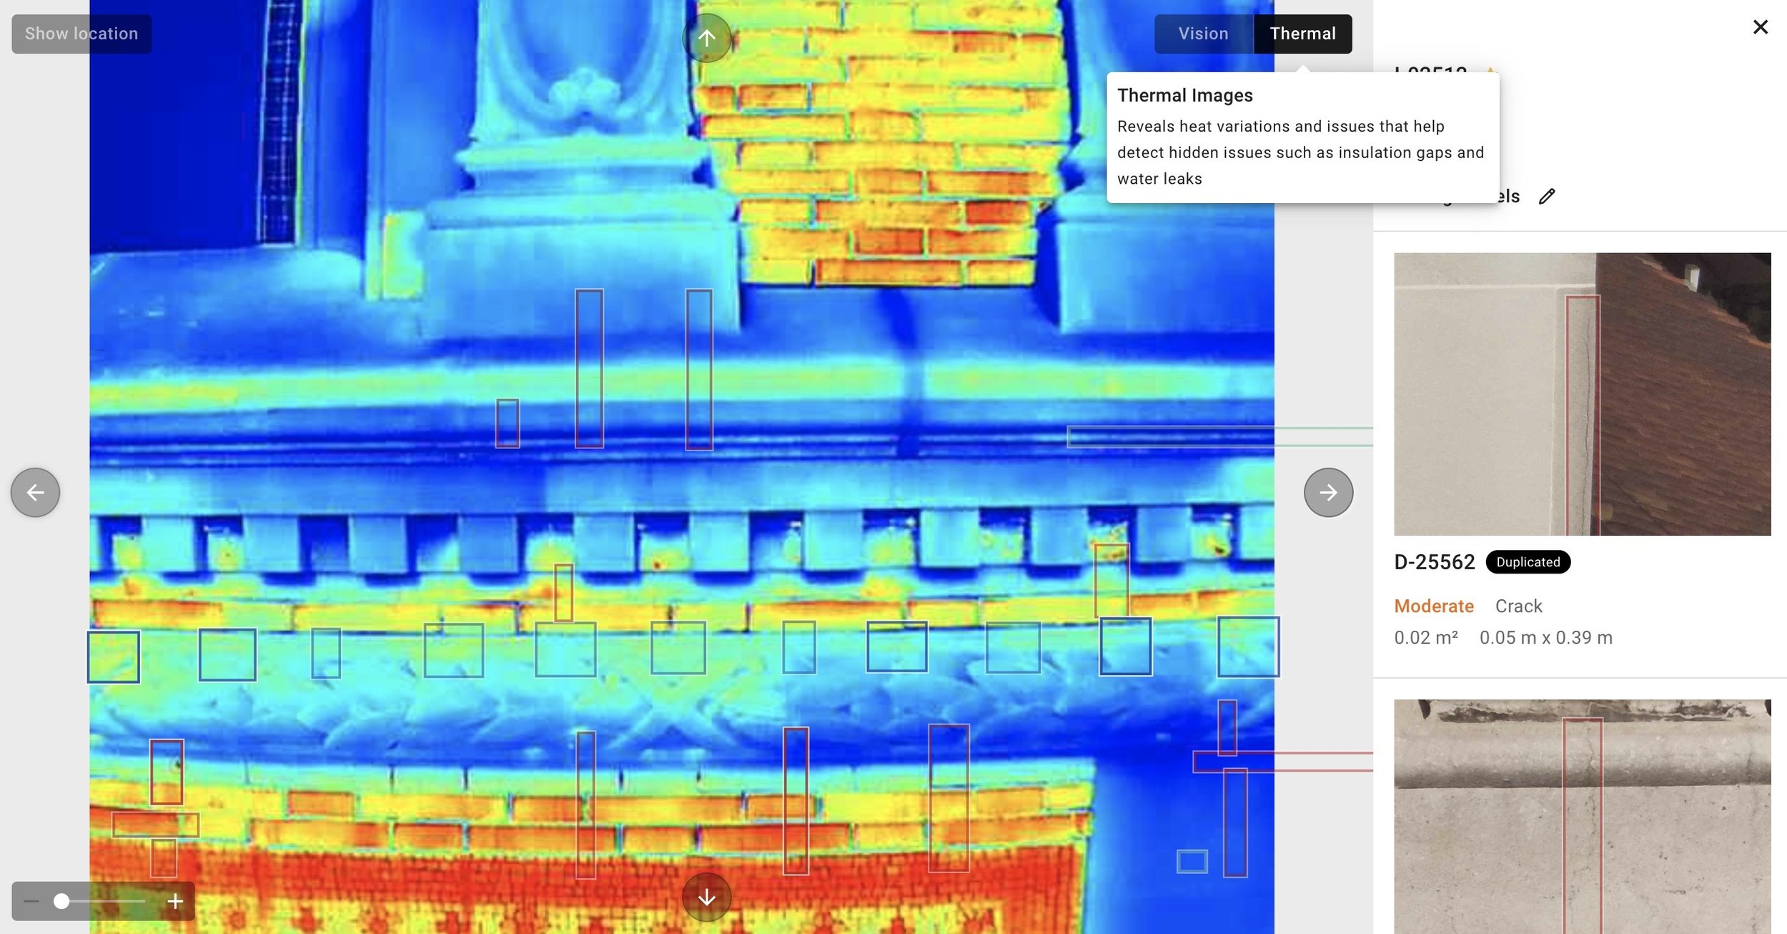
Task: Select the Thermal tab
Action: 1302,34
